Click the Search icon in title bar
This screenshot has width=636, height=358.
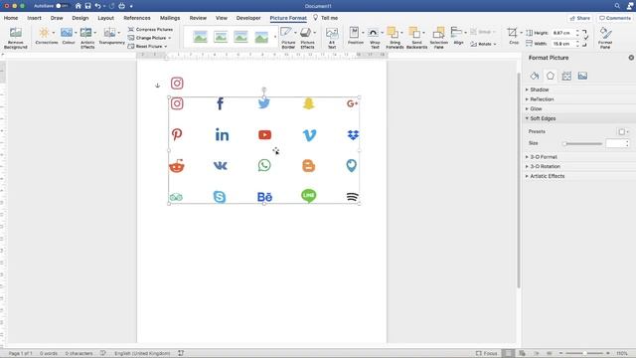click(x=617, y=6)
